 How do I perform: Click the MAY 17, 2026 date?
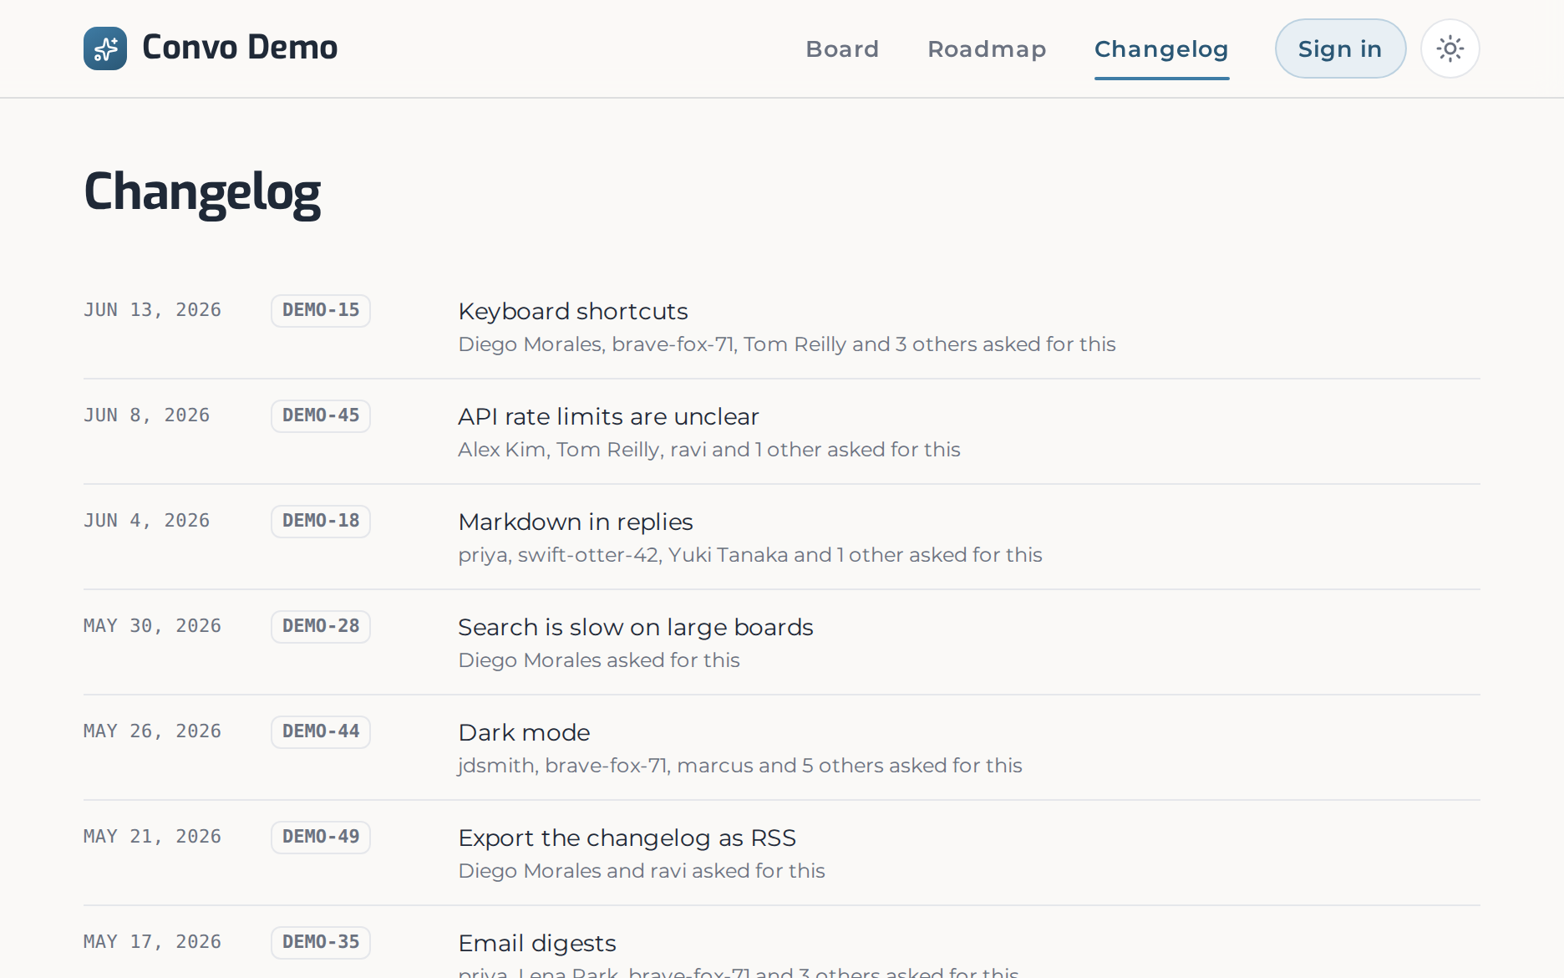152,942
